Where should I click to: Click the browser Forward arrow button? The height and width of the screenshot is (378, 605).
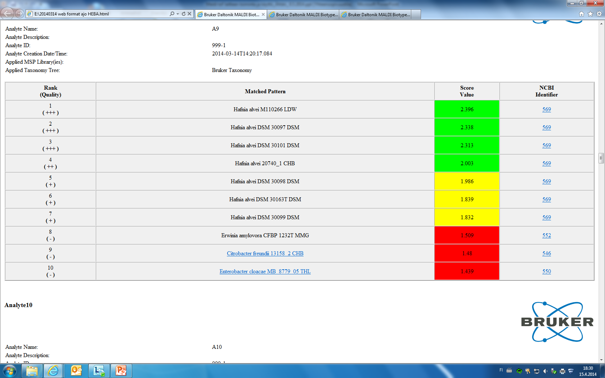(x=20, y=14)
